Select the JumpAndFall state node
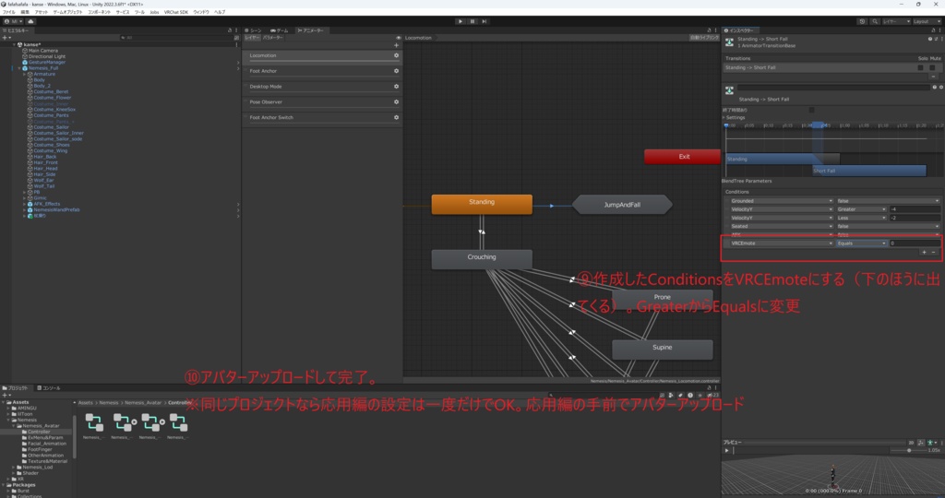This screenshot has height=498, width=945. pyautogui.click(x=622, y=205)
